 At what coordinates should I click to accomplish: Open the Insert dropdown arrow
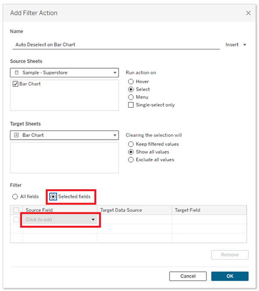click(x=244, y=45)
